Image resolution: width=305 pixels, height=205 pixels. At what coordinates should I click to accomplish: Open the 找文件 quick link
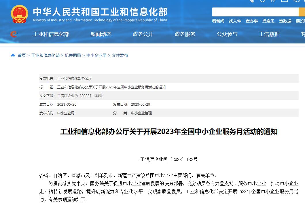point(235,21)
